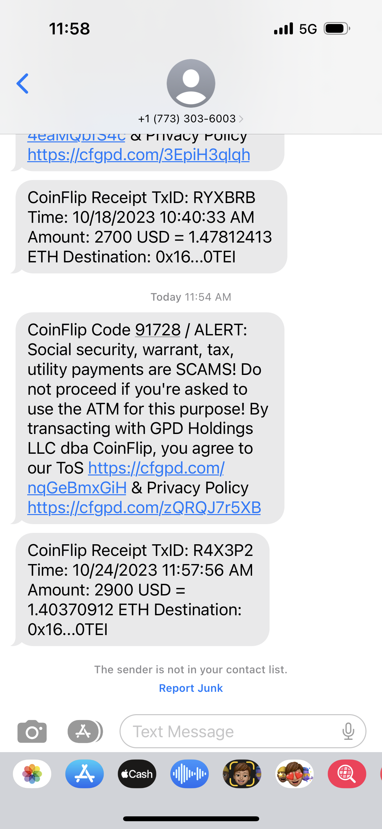
Task: Open the Photos app in iMessage bar
Action: (32, 774)
